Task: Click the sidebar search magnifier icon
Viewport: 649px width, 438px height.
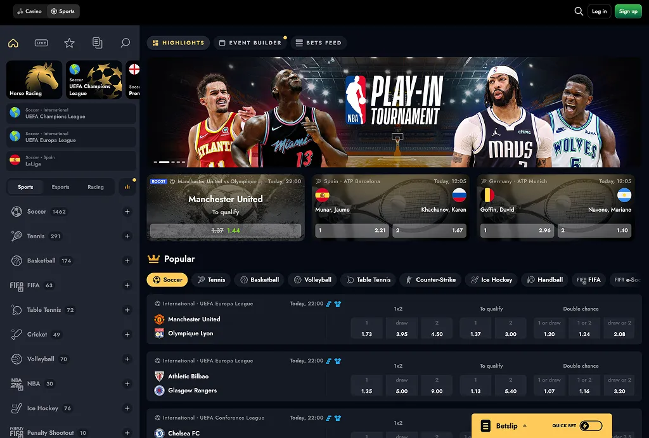Action: 125,43
